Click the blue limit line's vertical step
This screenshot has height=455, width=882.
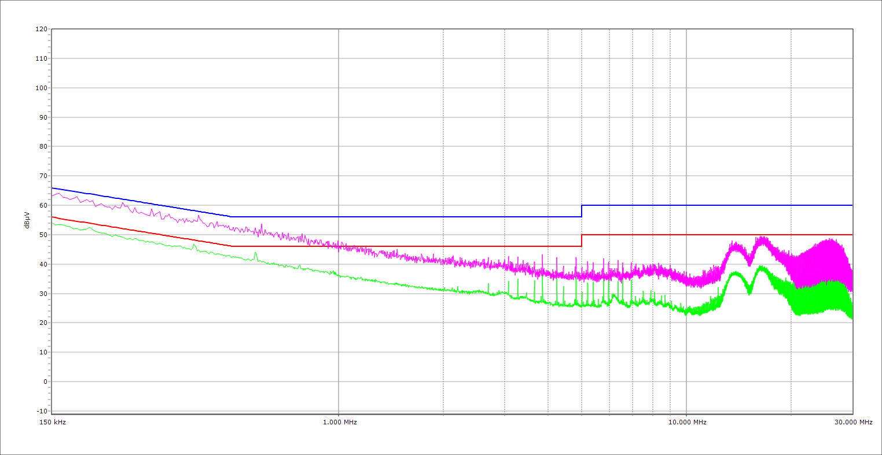click(x=582, y=211)
